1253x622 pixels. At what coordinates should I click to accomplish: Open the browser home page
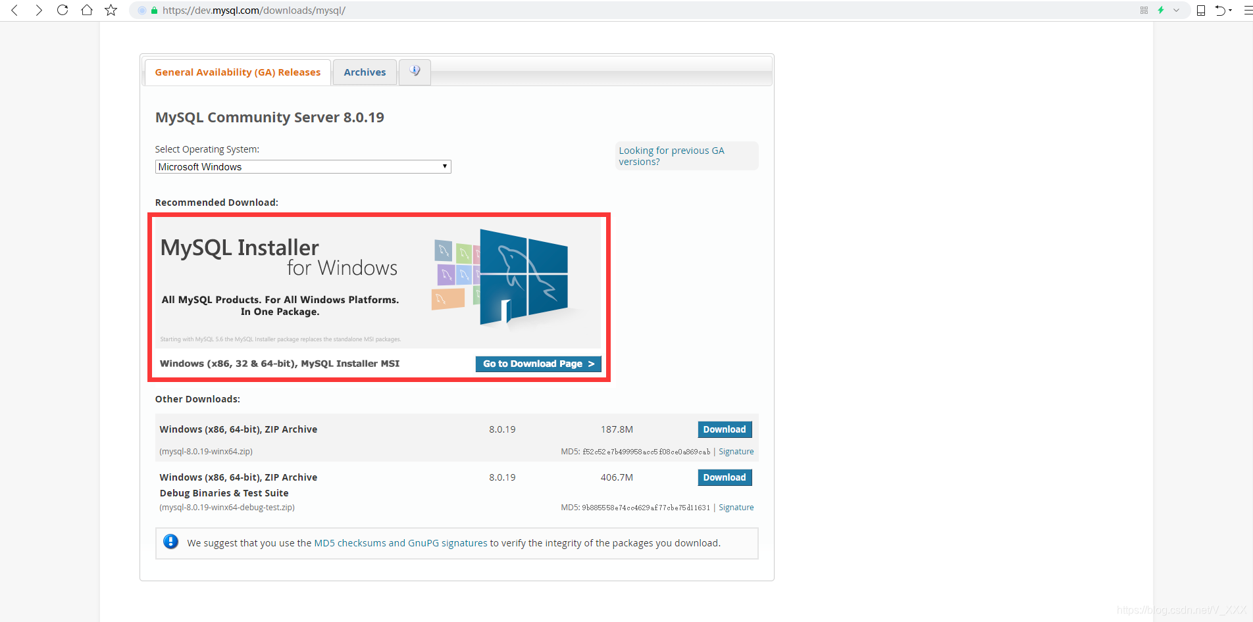pyautogui.click(x=87, y=10)
